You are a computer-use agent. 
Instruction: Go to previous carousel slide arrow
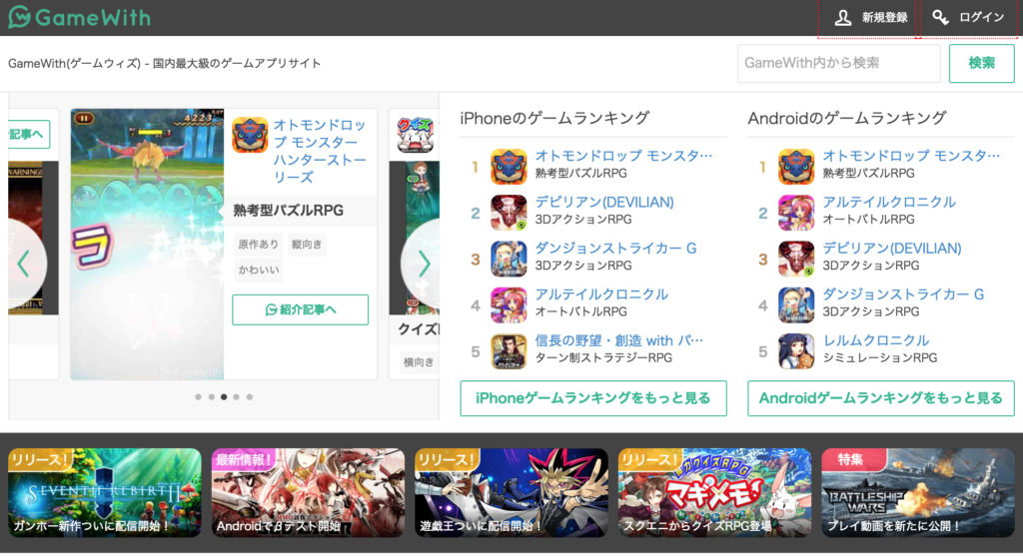coord(24,265)
